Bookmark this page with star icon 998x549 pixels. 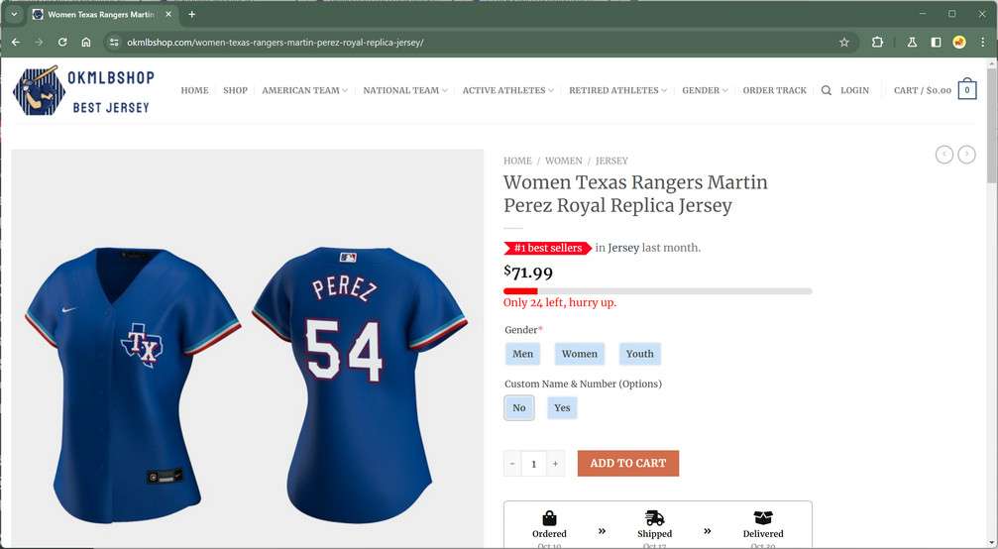click(844, 43)
